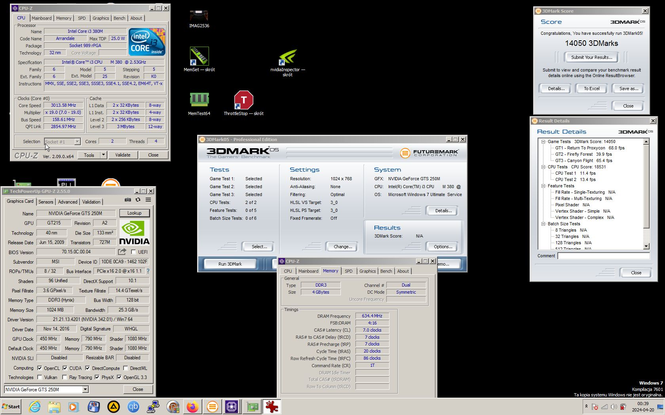
Task: Toggle UEFI checkbox in GPU-Z
Action: (133, 252)
